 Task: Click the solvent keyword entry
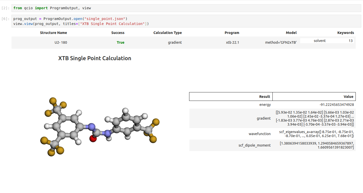319,41
